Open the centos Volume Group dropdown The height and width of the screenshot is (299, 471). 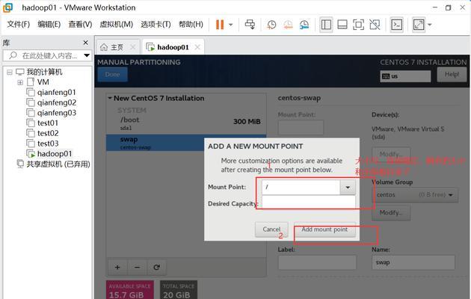click(x=415, y=195)
